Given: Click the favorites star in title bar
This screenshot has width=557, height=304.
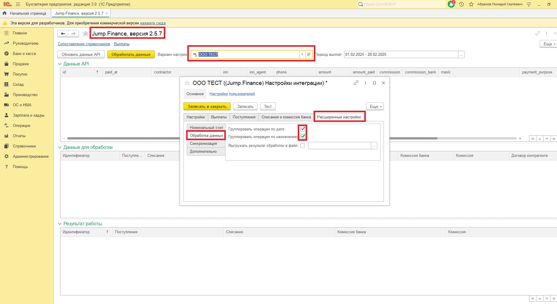Looking at the screenshot, I should coord(471,4).
